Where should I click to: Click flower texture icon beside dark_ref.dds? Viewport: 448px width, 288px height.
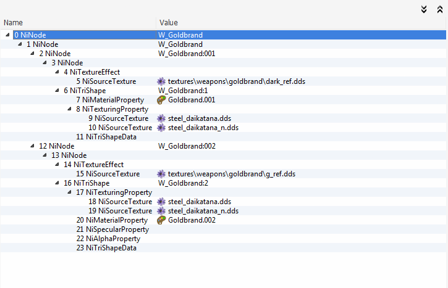coord(162,81)
